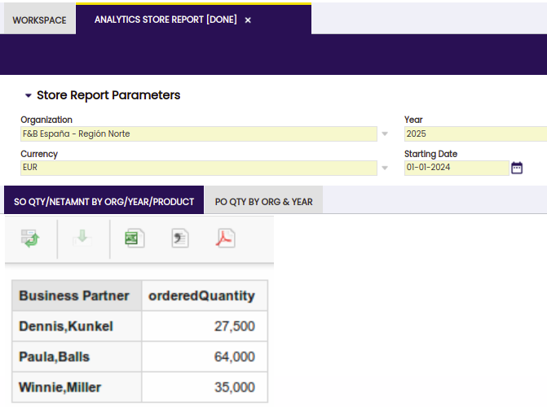Open the Organization dropdown arrow
This screenshot has width=547, height=407.
click(x=385, y=134)
